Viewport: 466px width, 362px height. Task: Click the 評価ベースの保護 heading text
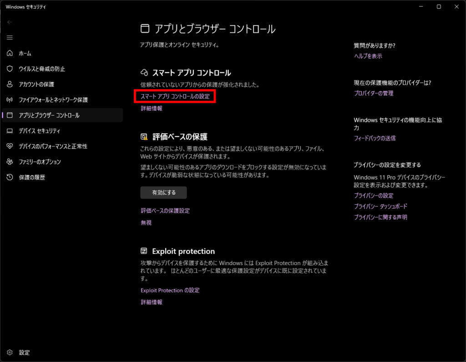[180, 137]
